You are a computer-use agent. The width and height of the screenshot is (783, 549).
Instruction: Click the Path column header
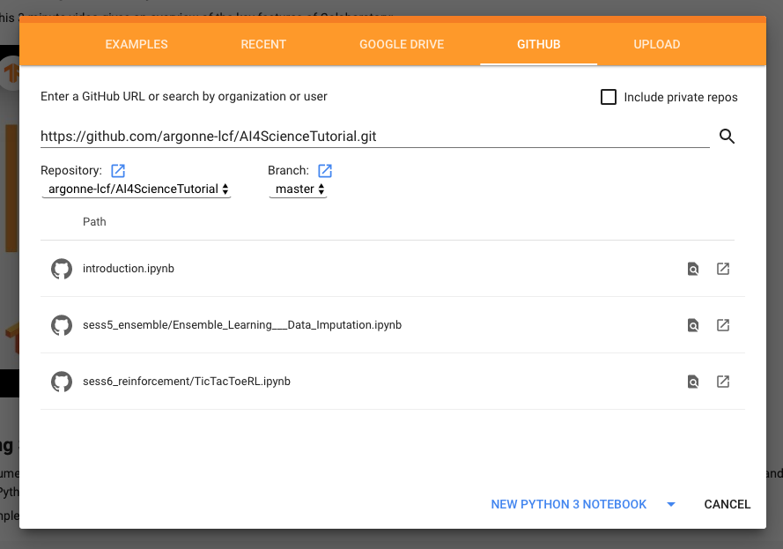pyautogui.click(x=94, y=222)
